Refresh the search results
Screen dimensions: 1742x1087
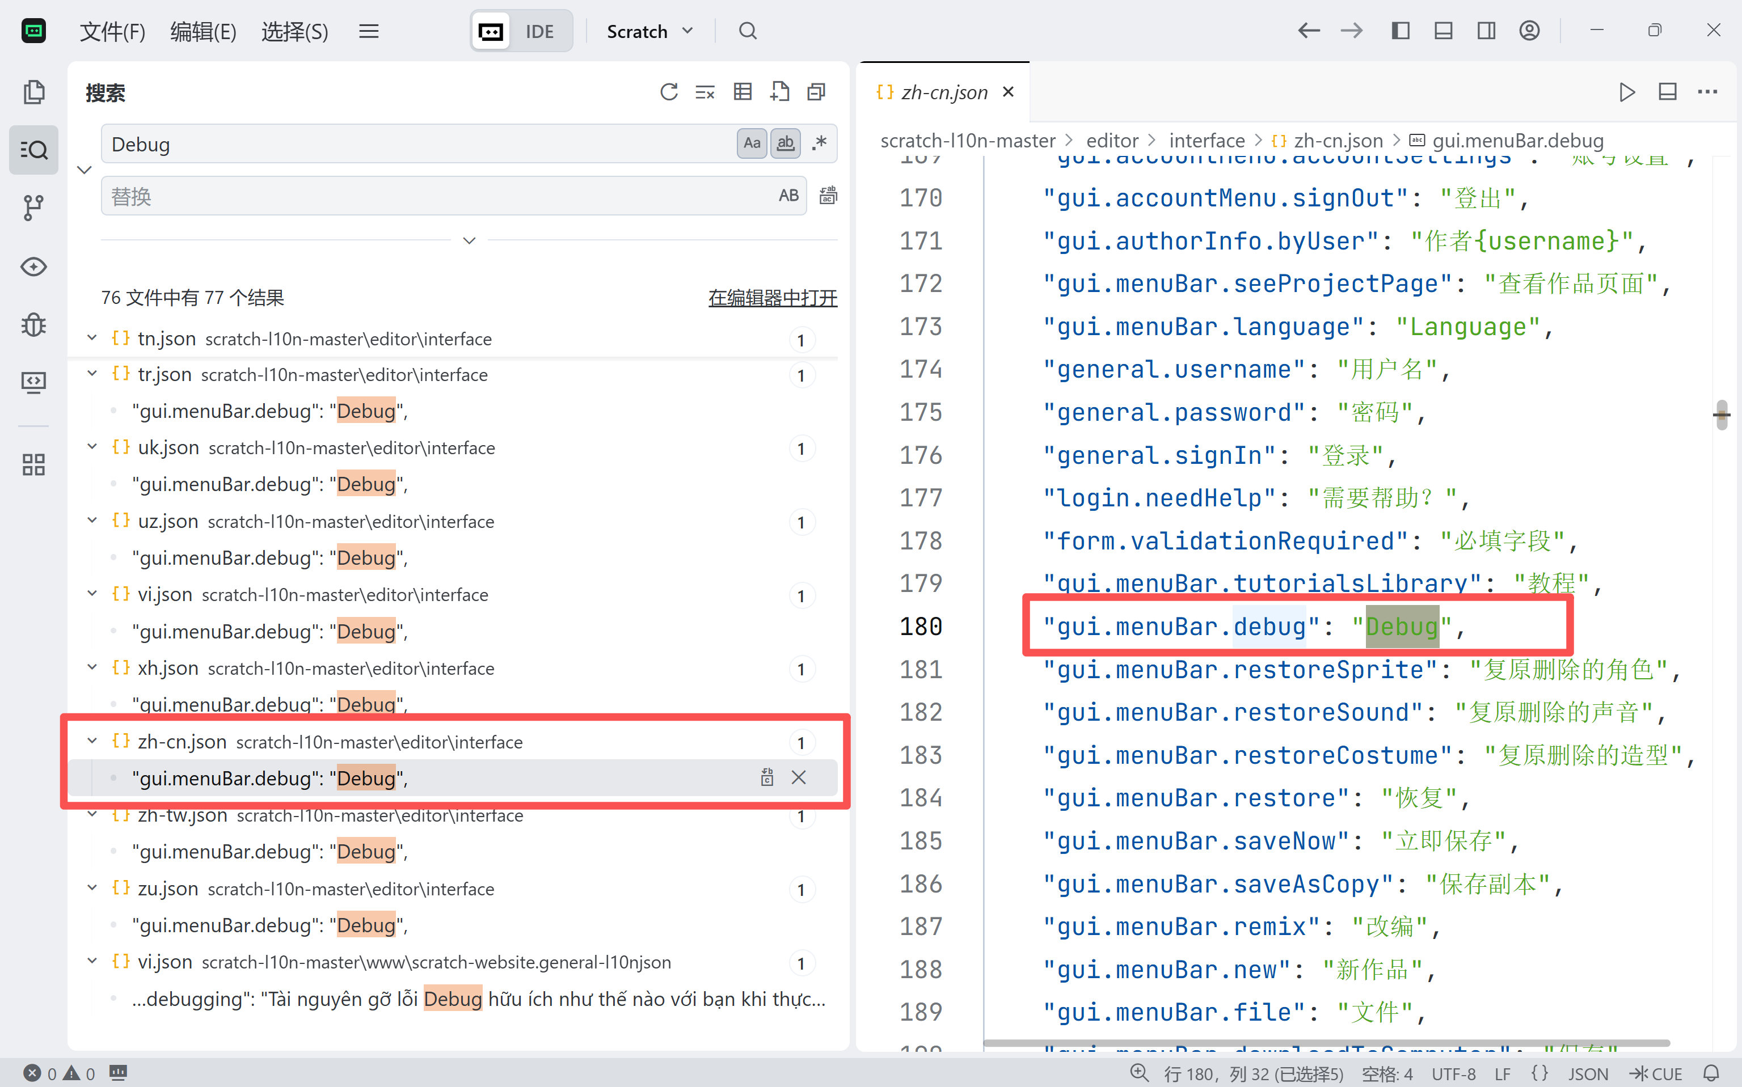tap(669, 92)
